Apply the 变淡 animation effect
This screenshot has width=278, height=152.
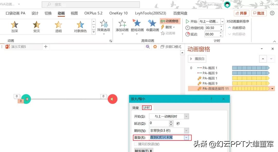[36, 26]
